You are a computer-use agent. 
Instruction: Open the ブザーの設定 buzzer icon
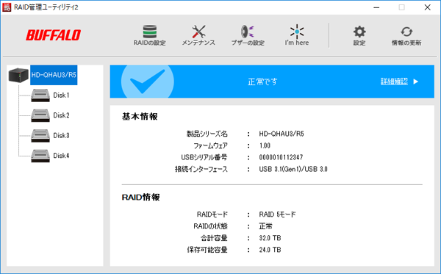point(248,32)
